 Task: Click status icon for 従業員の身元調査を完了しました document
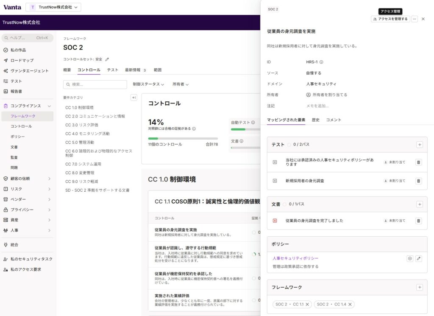(x=275, y=221)
